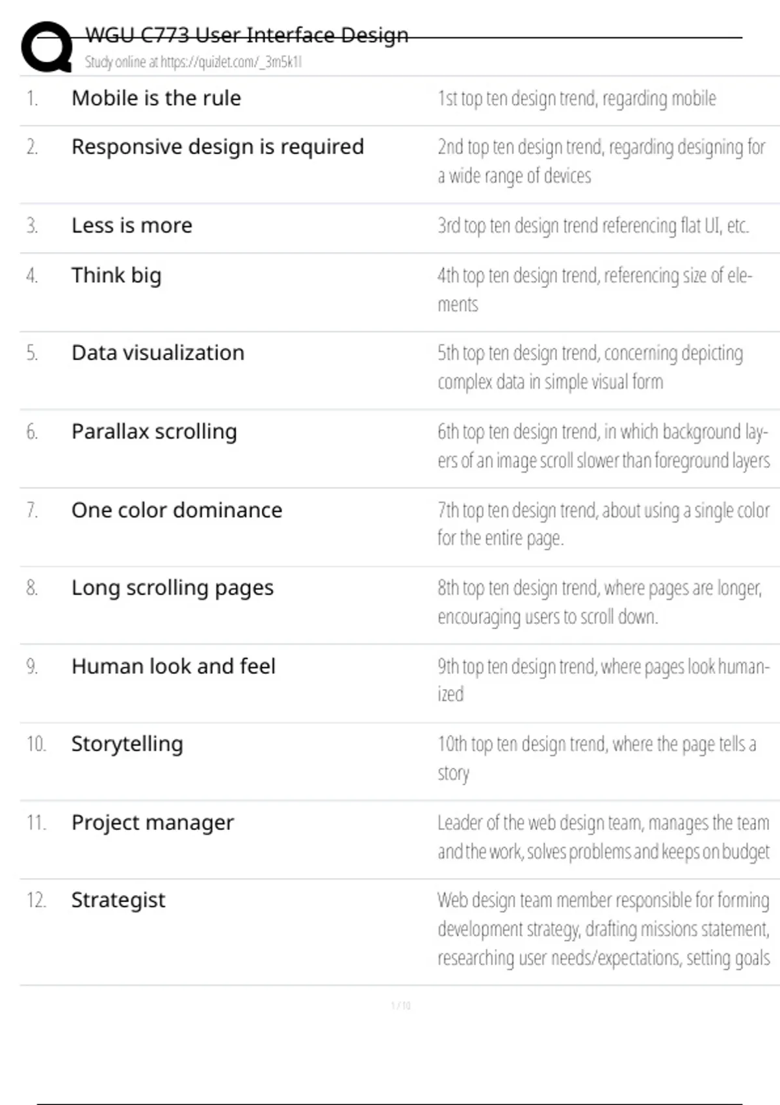Click the term "Less is more"
Image resolution: width=780 pixels, height=1105 pixels.
[x=132, y=226]
